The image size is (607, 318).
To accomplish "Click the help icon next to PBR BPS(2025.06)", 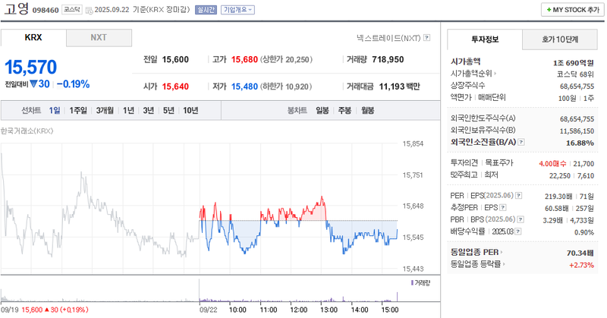I will (521, 219).
